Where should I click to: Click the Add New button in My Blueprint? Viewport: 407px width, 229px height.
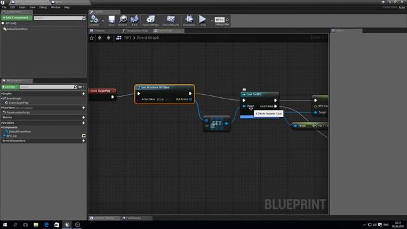[x=10, y=87]
